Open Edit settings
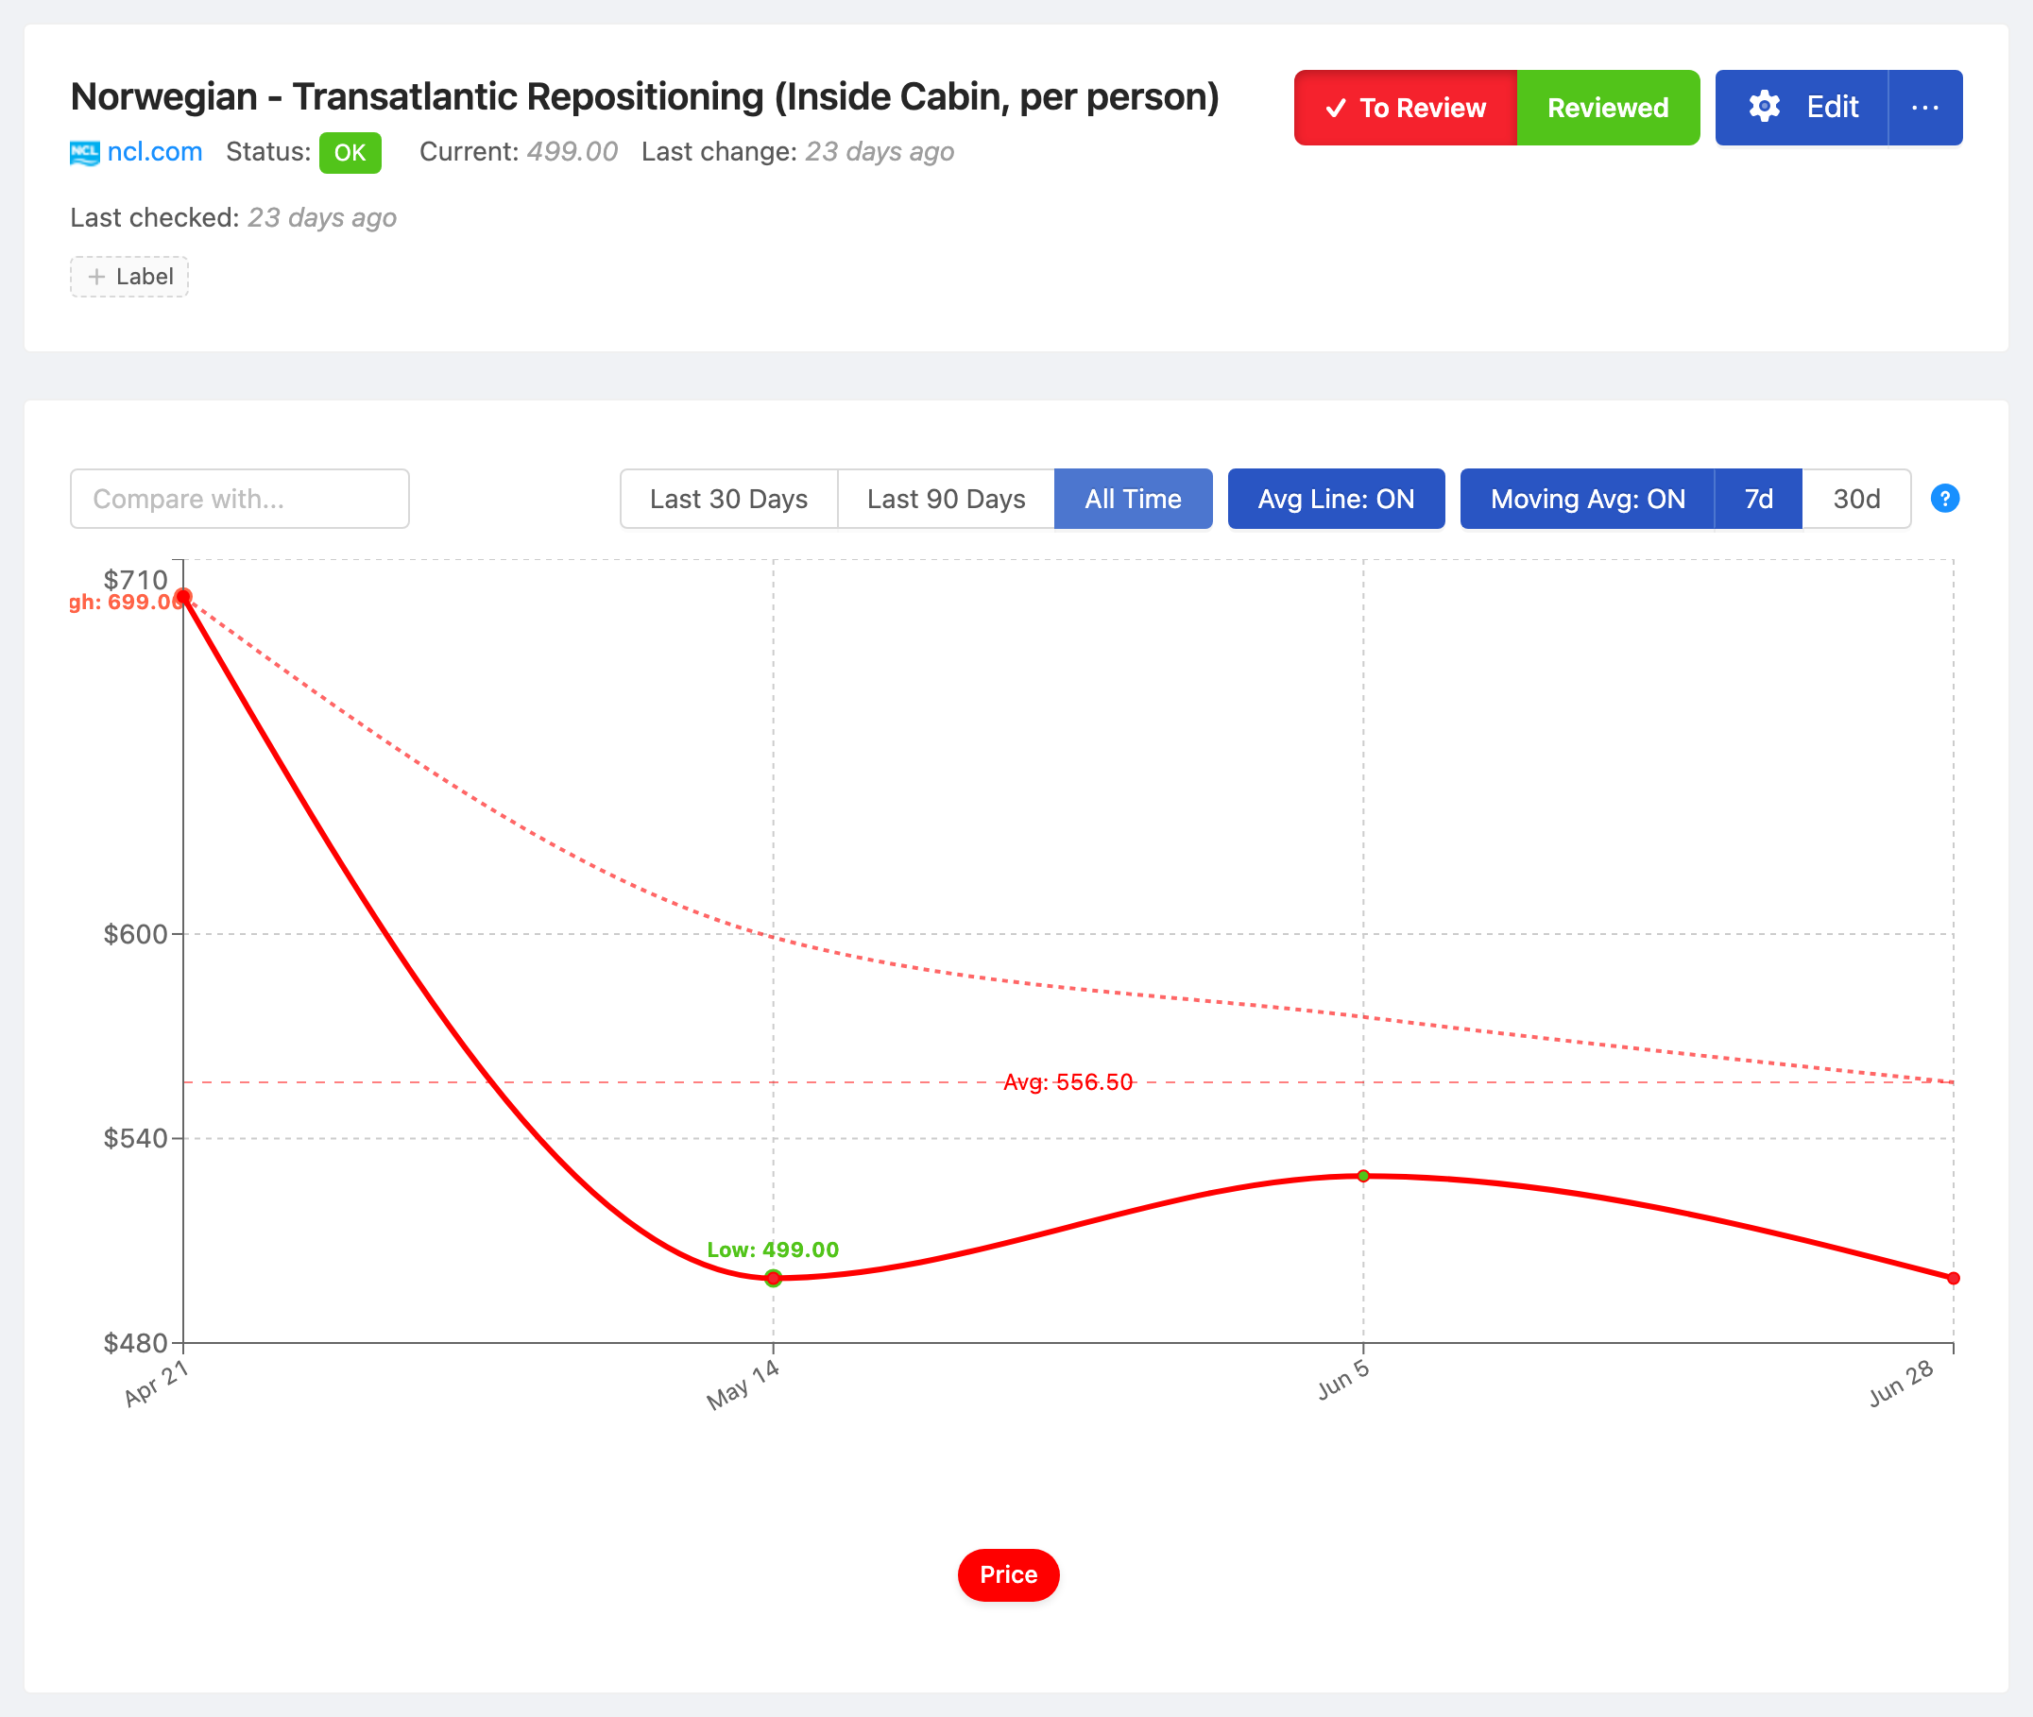This screenshot has height=1717, width=2033. pos(1802,108)
